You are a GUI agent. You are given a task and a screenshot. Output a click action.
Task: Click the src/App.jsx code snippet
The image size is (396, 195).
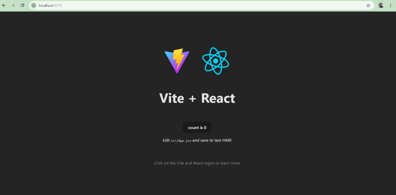[181, 140]
